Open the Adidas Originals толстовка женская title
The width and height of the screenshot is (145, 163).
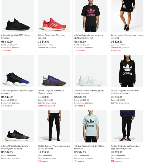click(x=125, y=92)
